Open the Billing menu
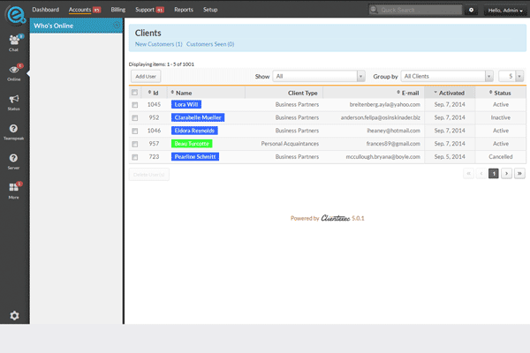This screenshot has height=353, width=530. pyautogui.click(x=118, y=9)
